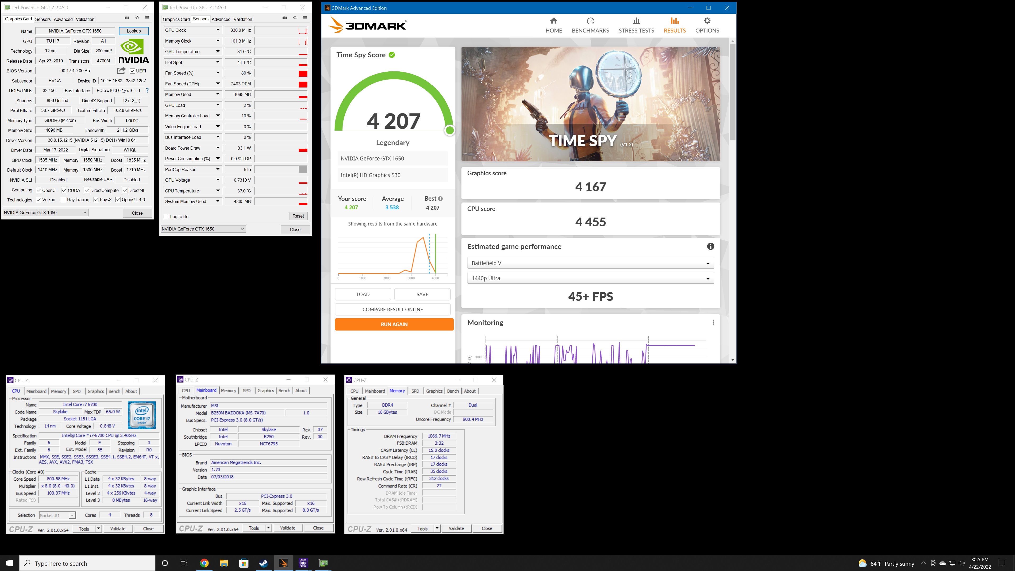Open 3DMark Stress Tests section

(636, 25)
